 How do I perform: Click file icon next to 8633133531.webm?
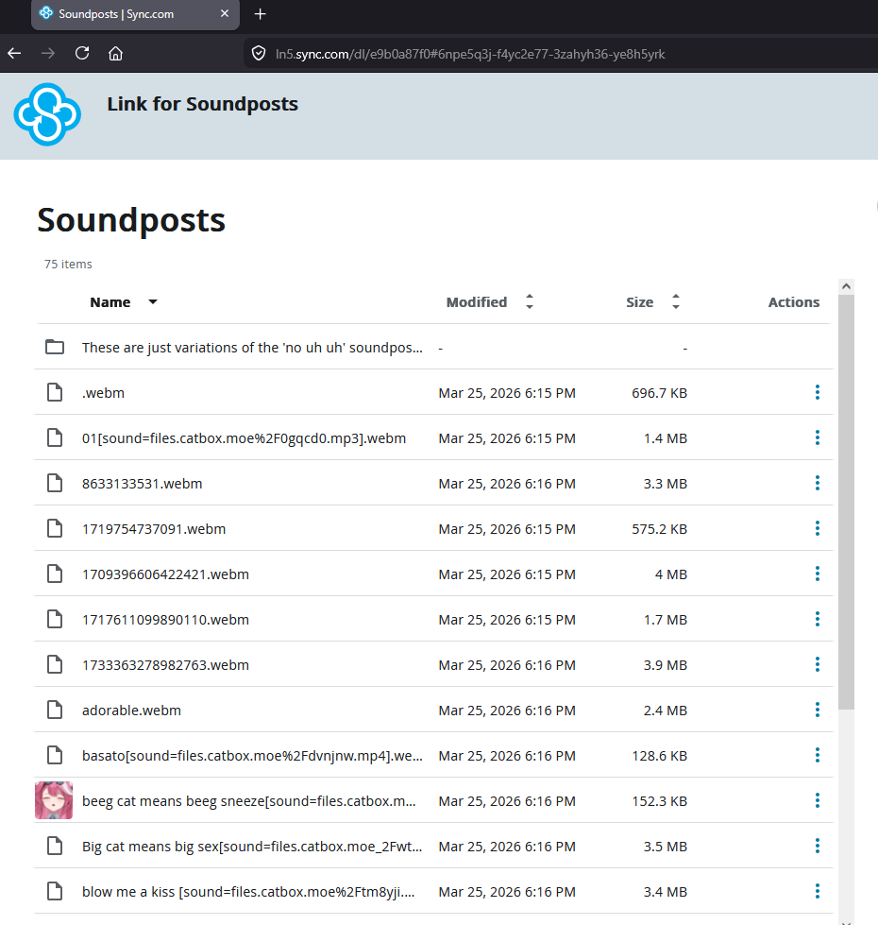tap(55, 483)
